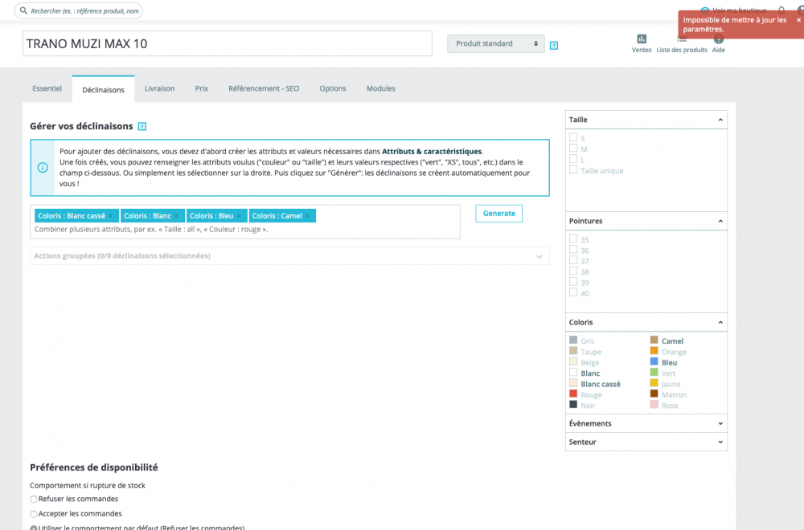Check pointure 38 checkbox

tap(573, 271)
